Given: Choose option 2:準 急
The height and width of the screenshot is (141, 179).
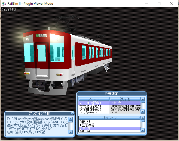Looking at the screenshot, I should pyautogui.click(x=109, y=129).
